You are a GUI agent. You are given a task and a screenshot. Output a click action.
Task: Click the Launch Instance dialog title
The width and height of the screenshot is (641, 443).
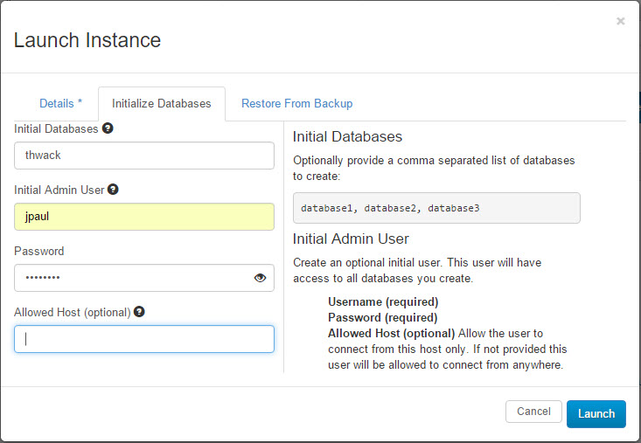point(87,40)
